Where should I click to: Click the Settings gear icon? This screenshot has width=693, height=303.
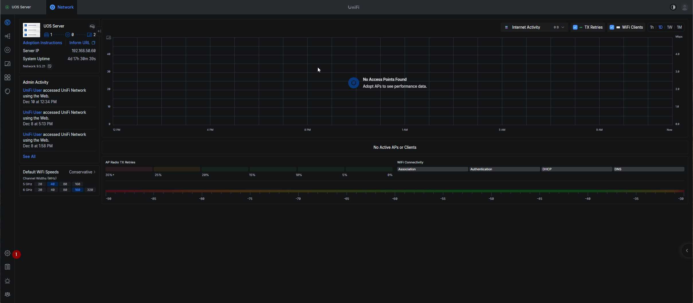coord(7,253)
